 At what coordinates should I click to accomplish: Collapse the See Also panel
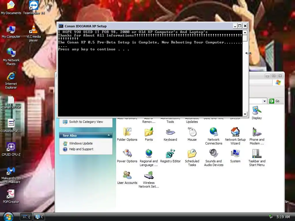(109, 135)
